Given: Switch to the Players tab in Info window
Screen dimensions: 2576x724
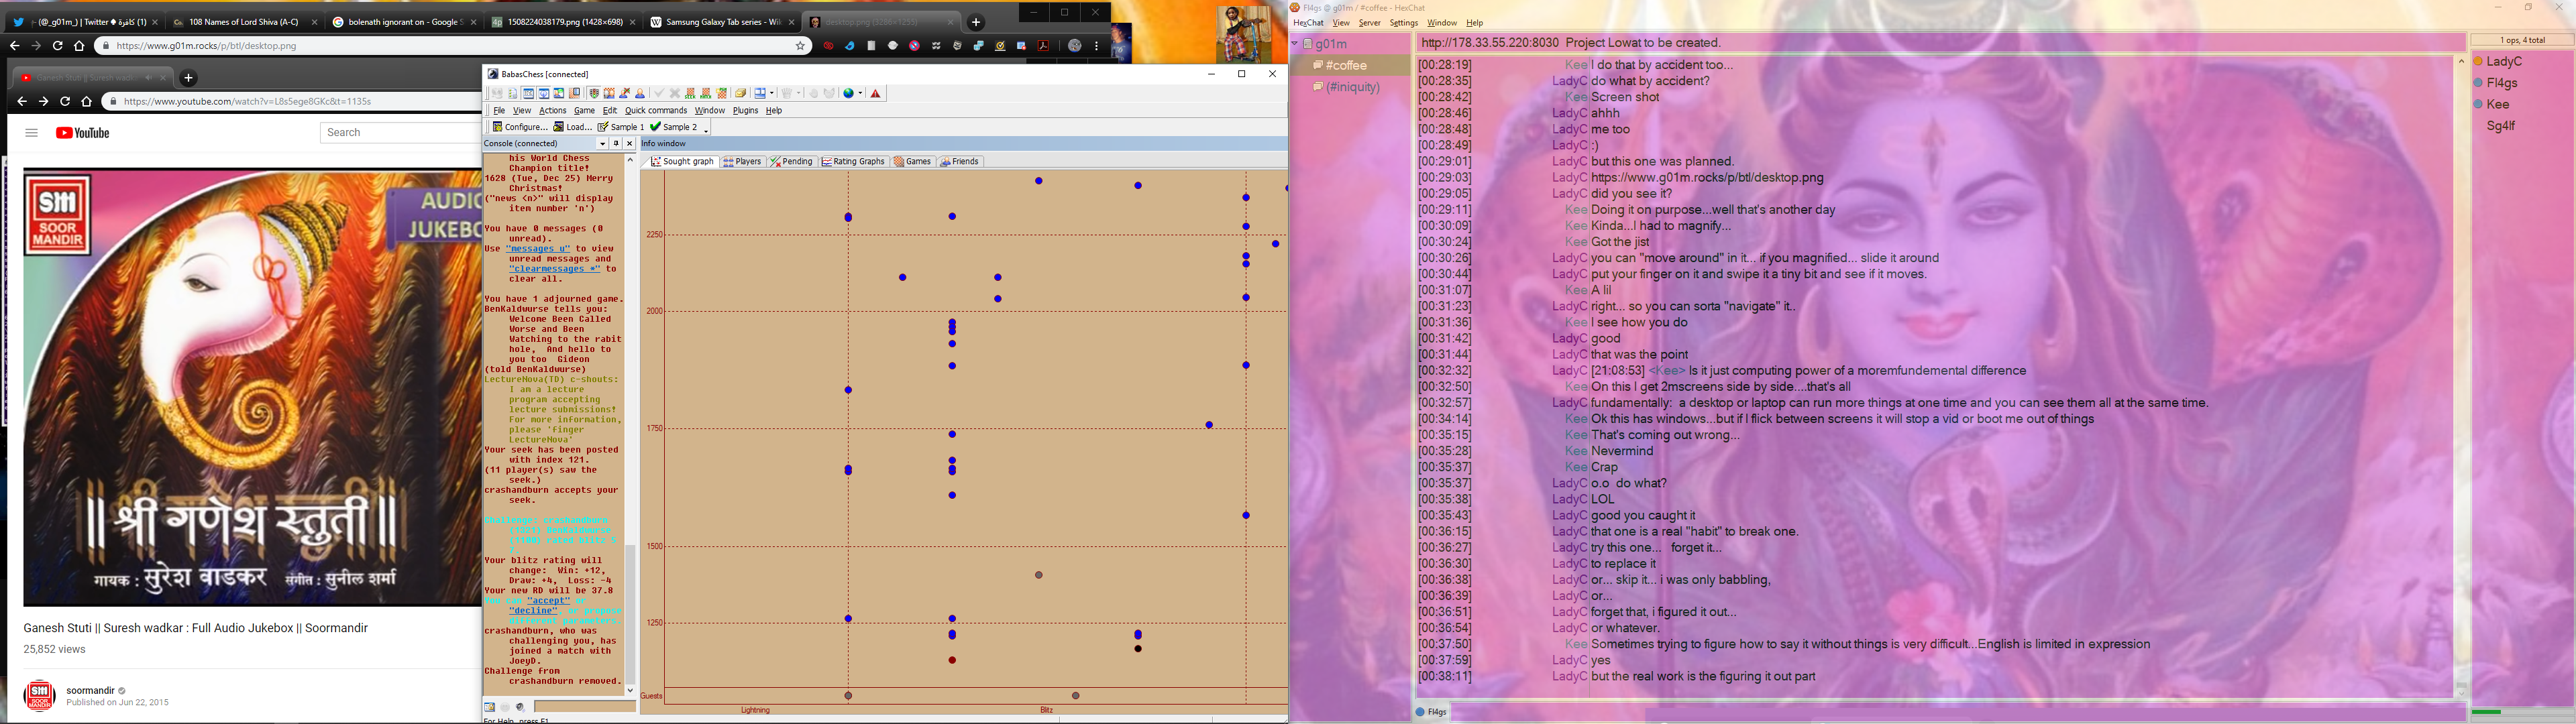Looking at the screenshot, I should click(x=742, y=161).
